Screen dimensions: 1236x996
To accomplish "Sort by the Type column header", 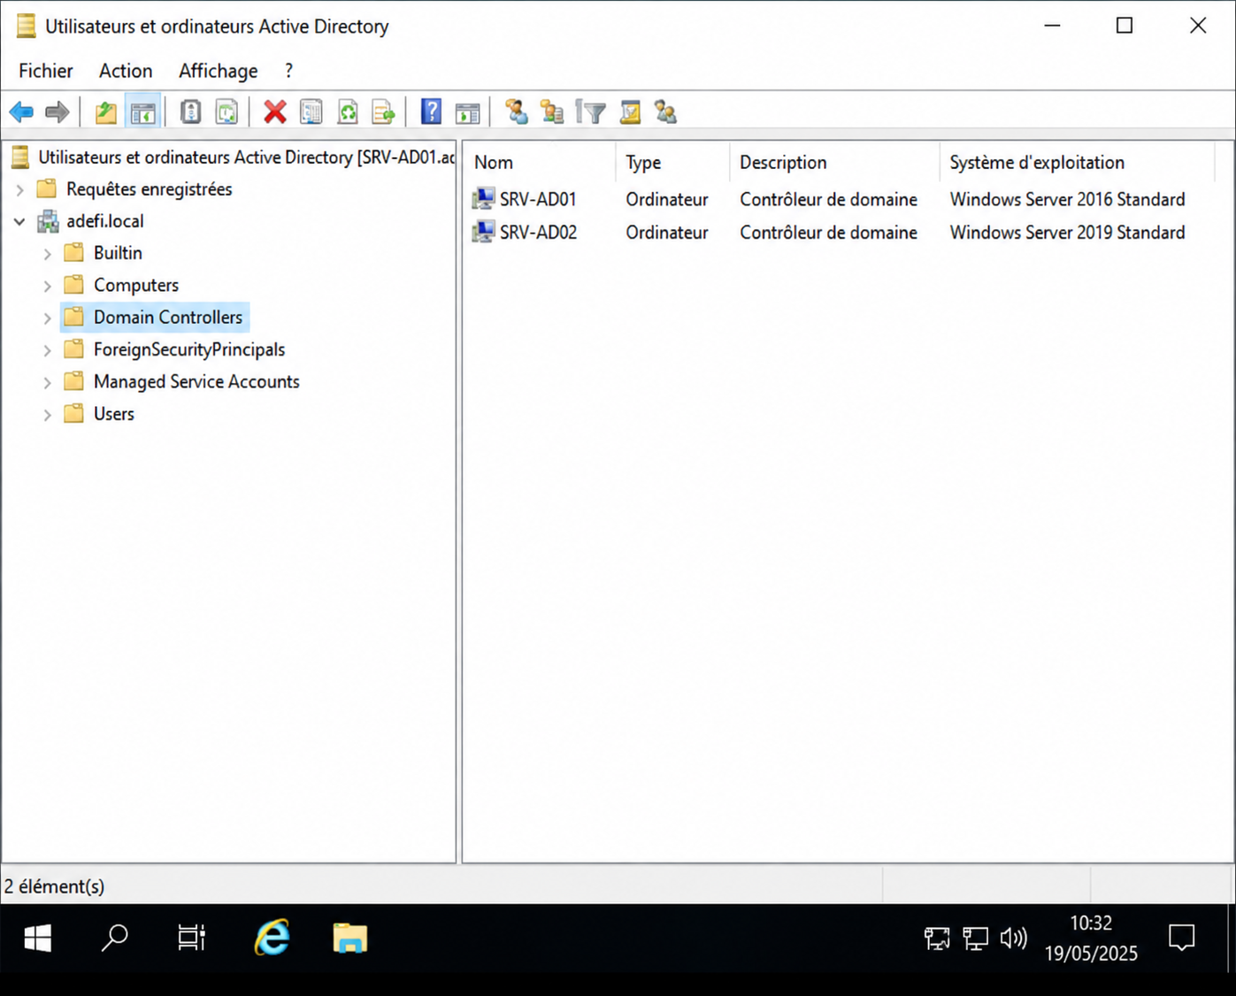I will pyautogui.click(x=672, y=163).
